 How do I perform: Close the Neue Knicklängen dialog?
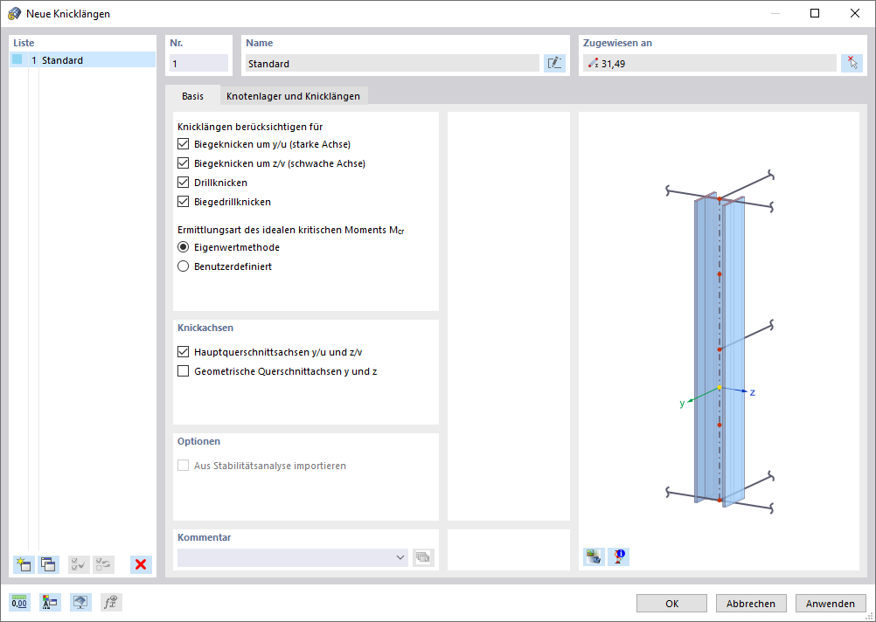point(855,13)
